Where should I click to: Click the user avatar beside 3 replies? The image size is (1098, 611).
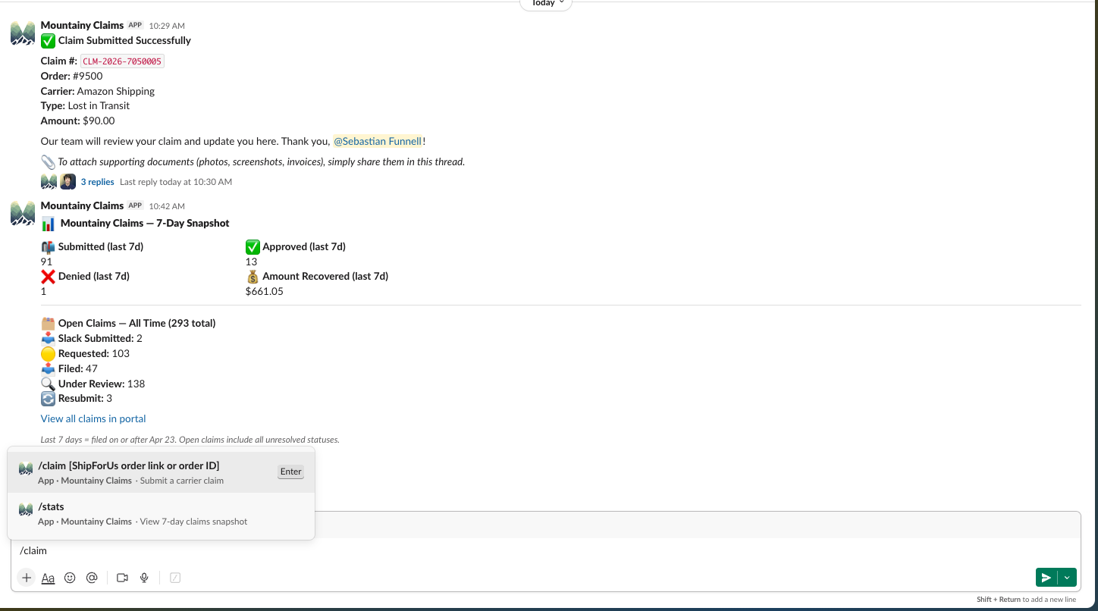[68, 182]
